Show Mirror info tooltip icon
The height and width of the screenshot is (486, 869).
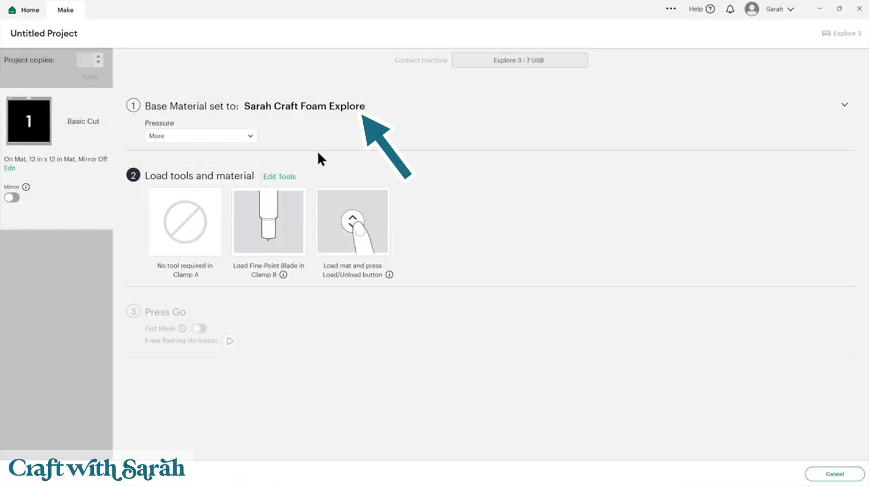click(26, 187)
